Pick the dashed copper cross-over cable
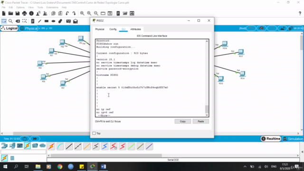This screenshot has width=304, height=171. [x=78, y=146]
